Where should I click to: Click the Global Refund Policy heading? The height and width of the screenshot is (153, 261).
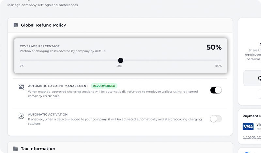43,25
